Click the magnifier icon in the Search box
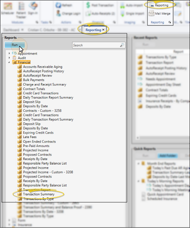This screenshot has width=190, height=228. coord(122,45)
